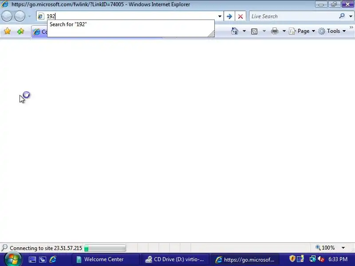Click the 6:33 PM clock
The width and height of the screenshot is (355, 266).
tap(338, 259)
